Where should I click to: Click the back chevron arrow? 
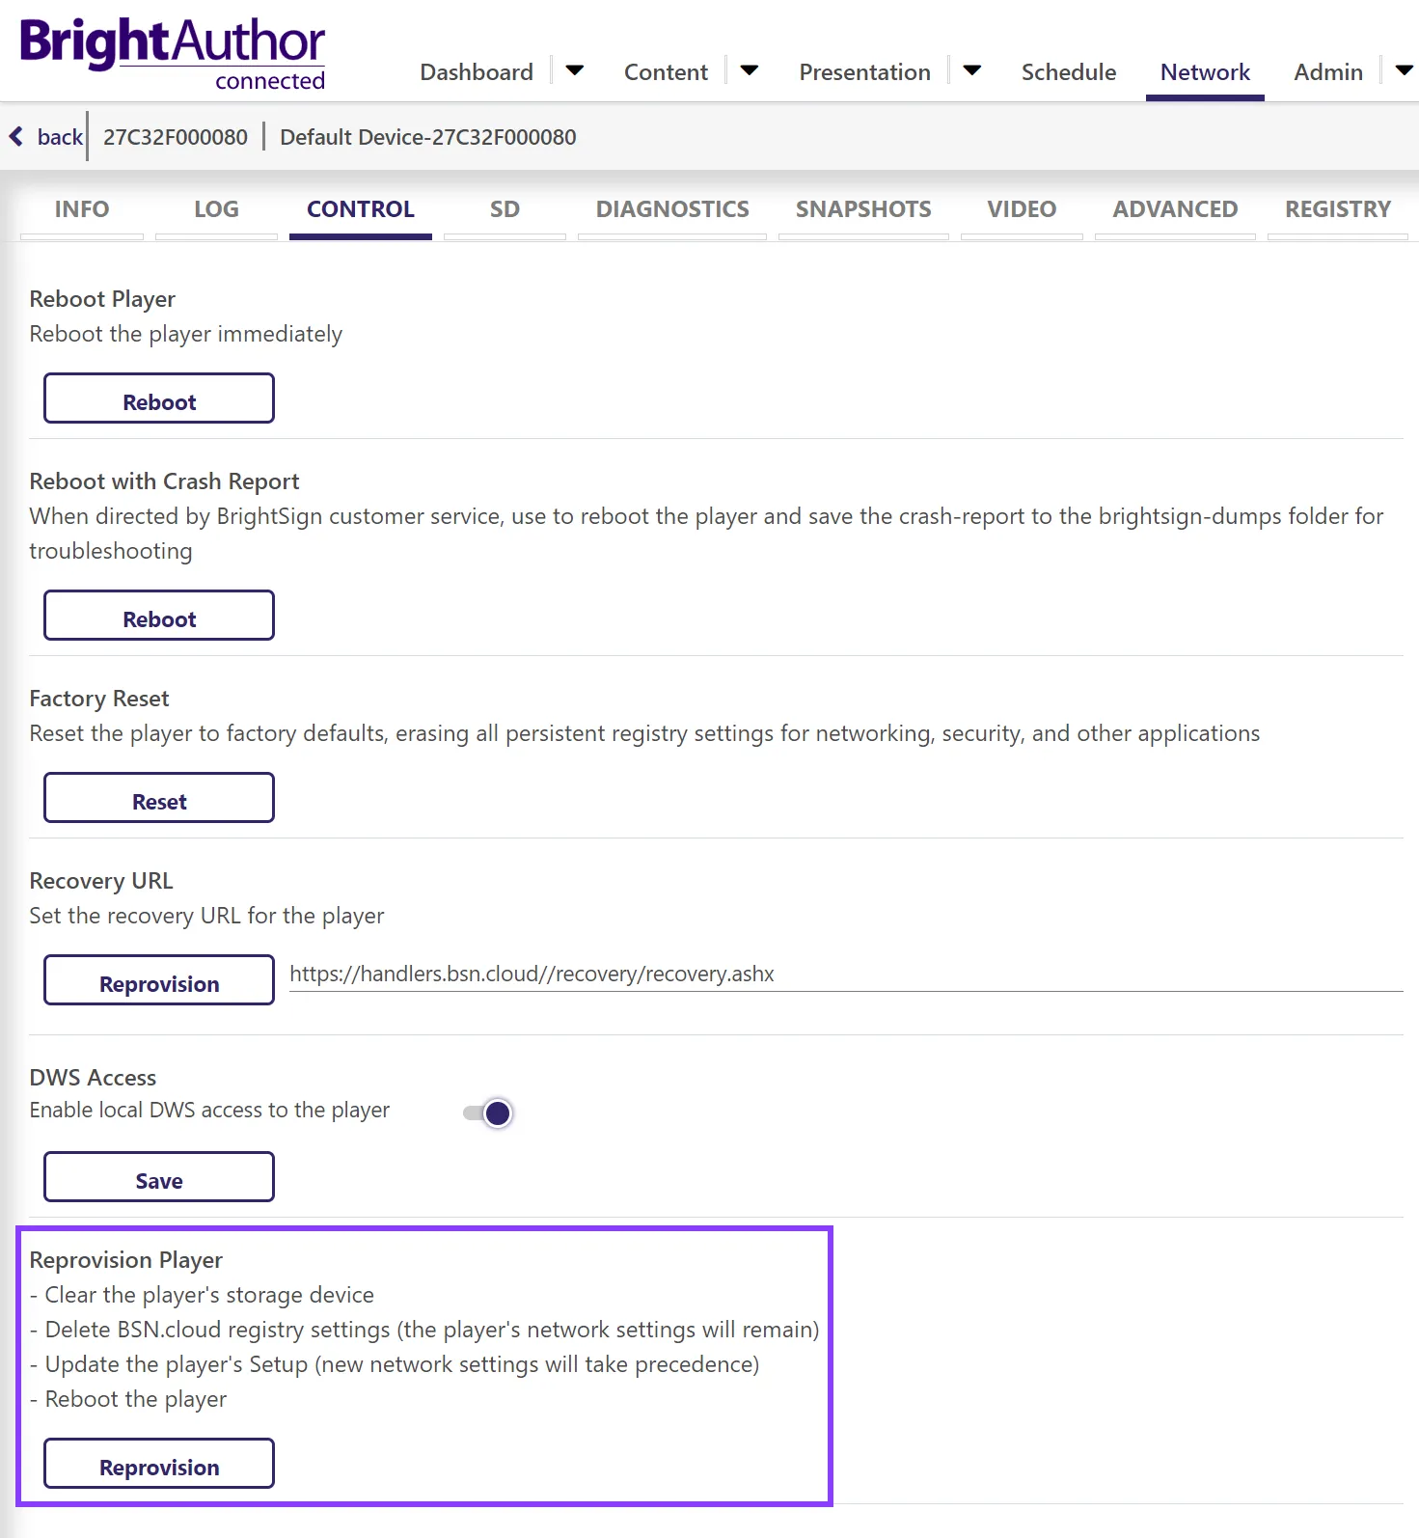point(16,136)
